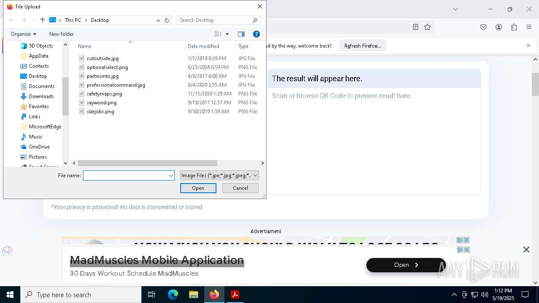Open Task View on taskbar
The width and height of the screenshot is (539, 303).
[x=152, y=295]
